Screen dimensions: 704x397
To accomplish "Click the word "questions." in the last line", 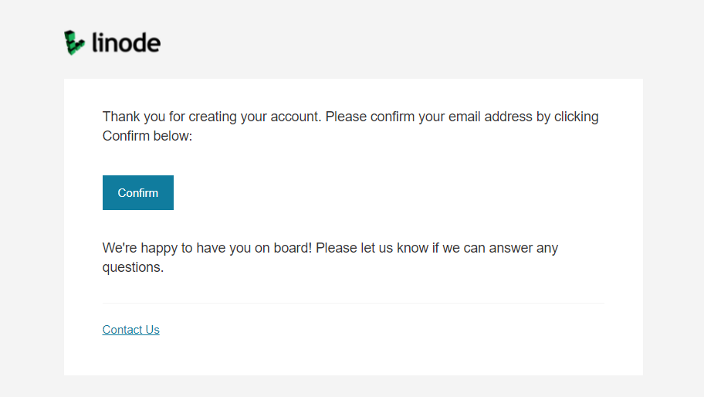I will coord(133,268).
